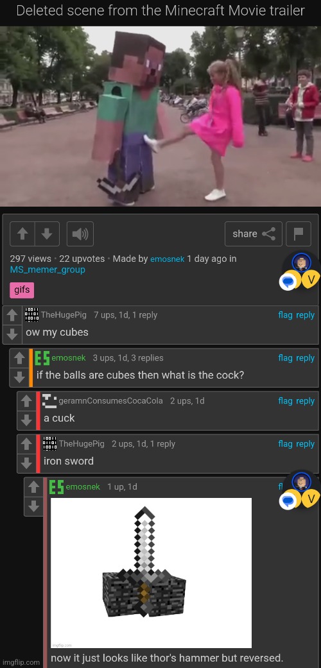Open the iron sword bedrock image

click(x=152, y=573)
